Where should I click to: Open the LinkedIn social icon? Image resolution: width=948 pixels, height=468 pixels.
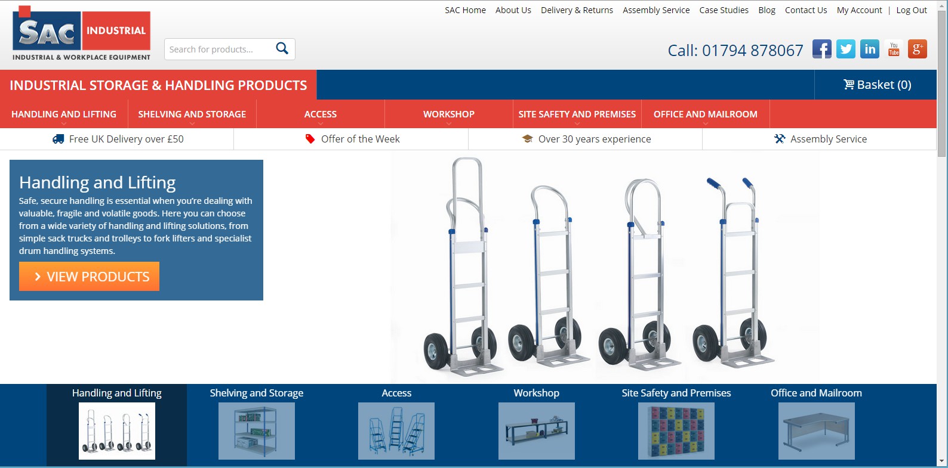[870, 49]
